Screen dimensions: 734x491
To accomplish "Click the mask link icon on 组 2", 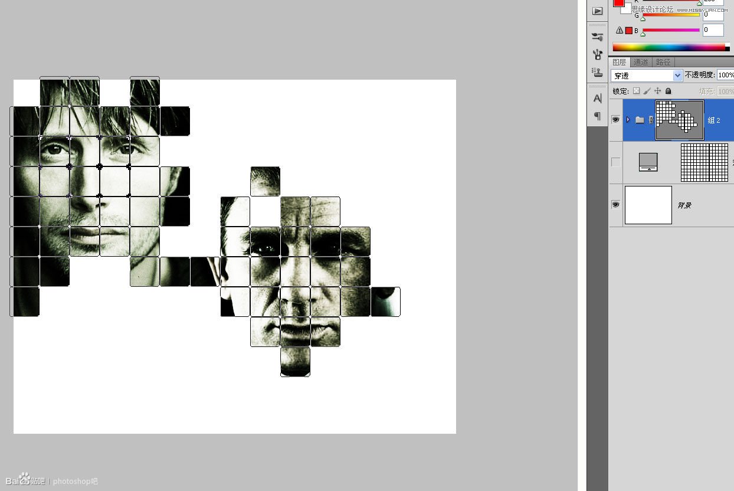I will coord(651,120).
